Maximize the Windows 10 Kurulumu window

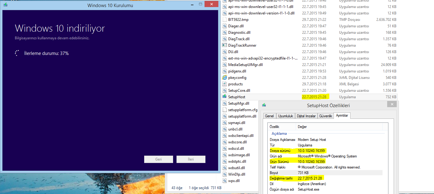pos(201,4)
